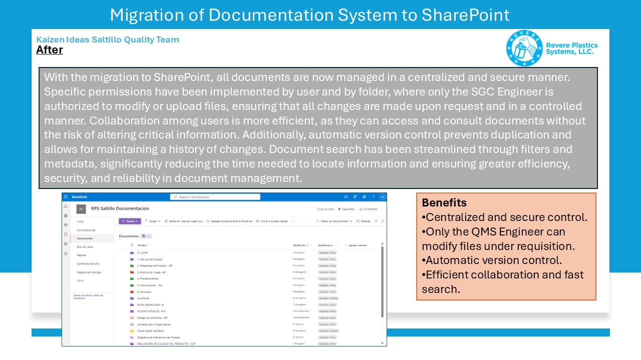Toggle the Siguiendo star follow button

[x=347, y=209]
